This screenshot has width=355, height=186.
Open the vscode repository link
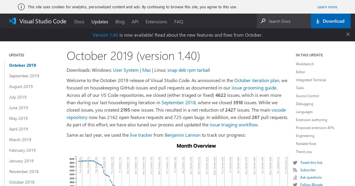[x=279, y=110]
